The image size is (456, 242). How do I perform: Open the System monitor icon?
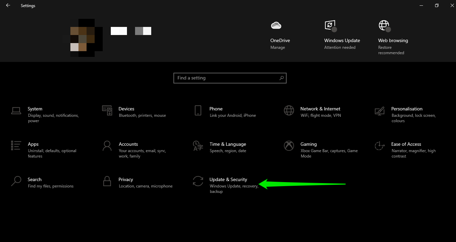point(16,110)
